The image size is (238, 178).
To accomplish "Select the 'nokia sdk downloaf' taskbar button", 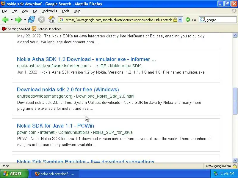I will click(x=55, y=174).
